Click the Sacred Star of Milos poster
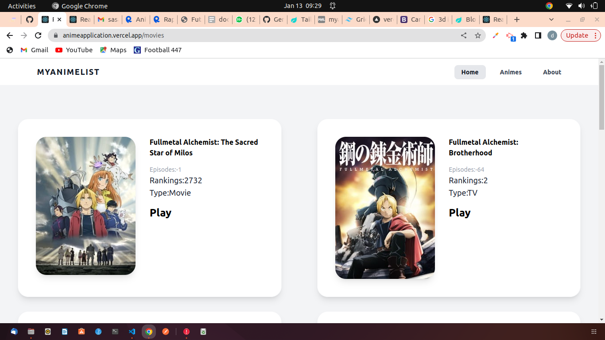The height and width of the screenshot is (340, 605). click(x=85, y=205)
